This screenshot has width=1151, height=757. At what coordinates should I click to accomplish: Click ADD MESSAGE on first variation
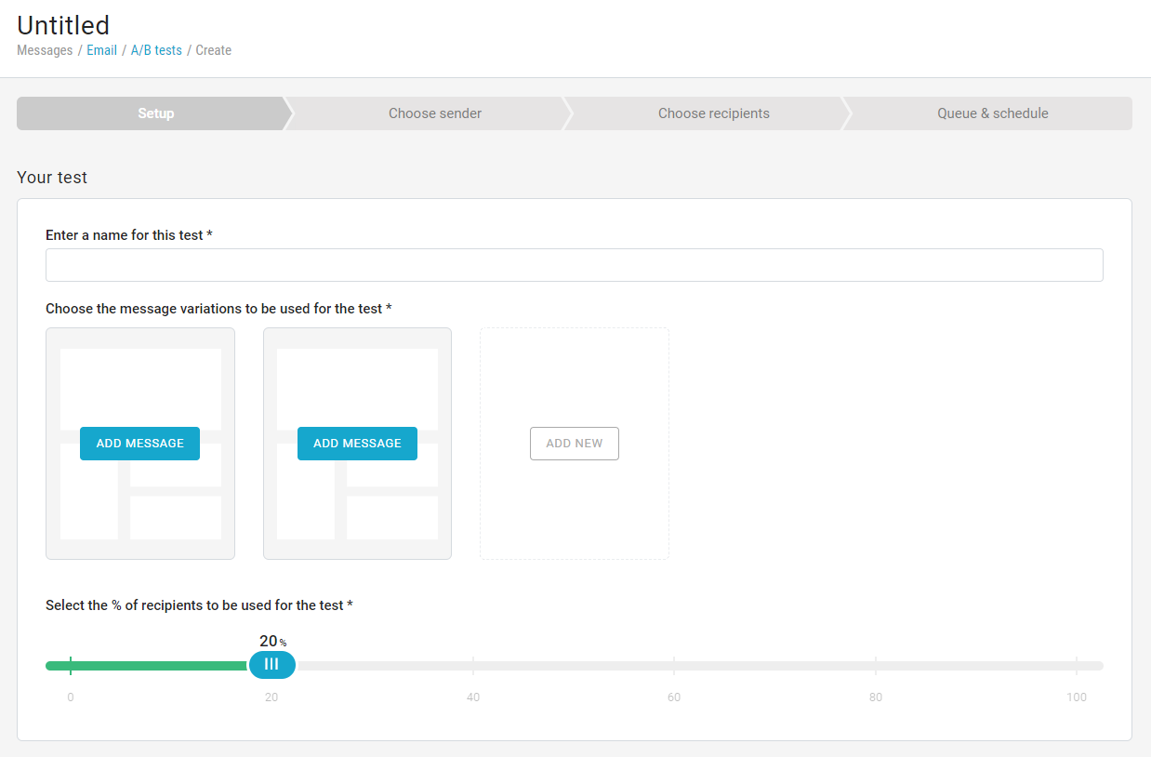tap(139, 444)
